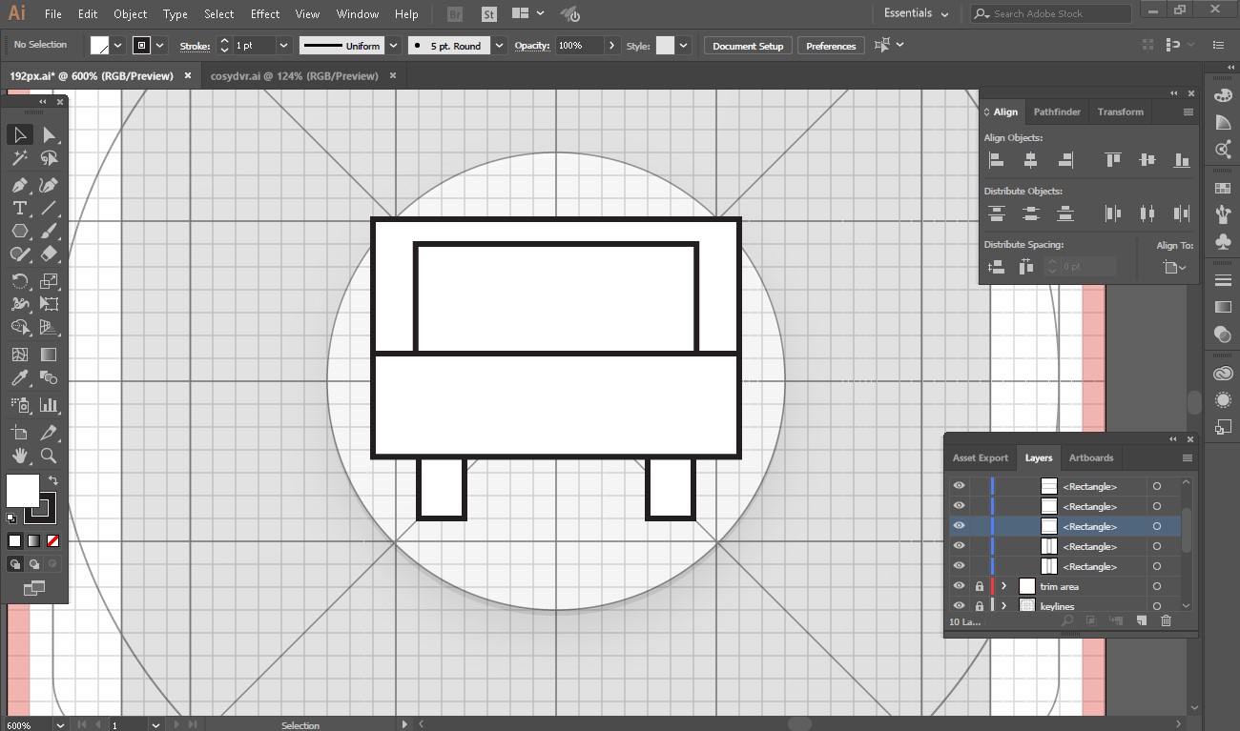Hide the keylines layer

(x=960, y=606)
